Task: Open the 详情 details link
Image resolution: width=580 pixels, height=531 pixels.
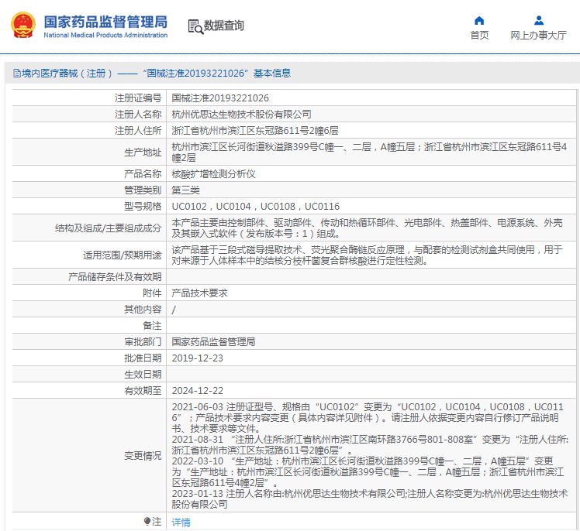Action: coord(181,522)
